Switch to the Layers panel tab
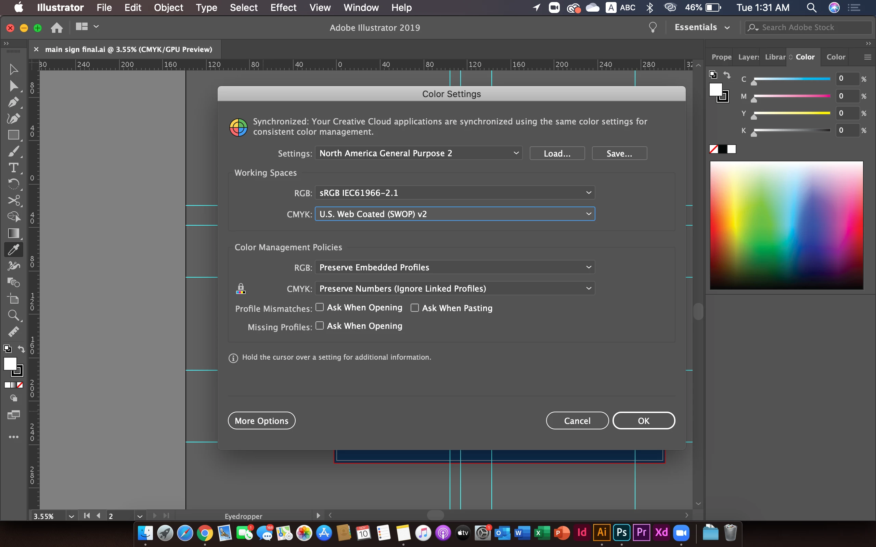The width and height of the screenshot is (876, 547). (748, 57)
